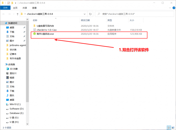
Task: Go up one folder level
Action: (x=18, y=14)
